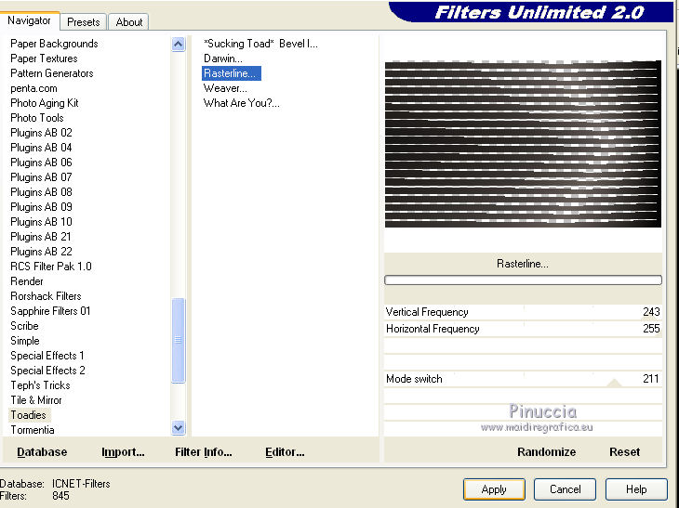The image size is (679, 508).
Task: Select Paper Textures category
Action: (x=44, y=59)
